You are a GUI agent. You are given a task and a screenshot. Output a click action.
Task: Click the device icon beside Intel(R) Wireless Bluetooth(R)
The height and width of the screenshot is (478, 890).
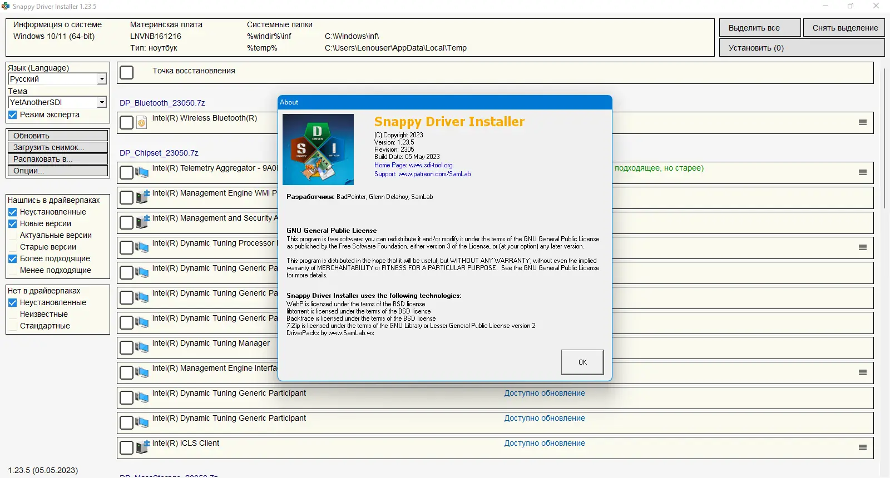tap(142, 123)
